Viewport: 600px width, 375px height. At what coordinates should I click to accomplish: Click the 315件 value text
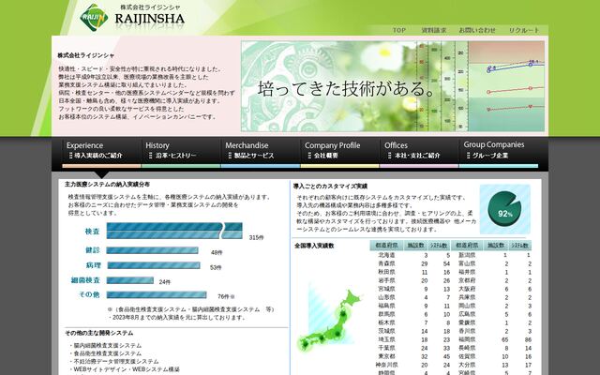[x=256, y=237]
